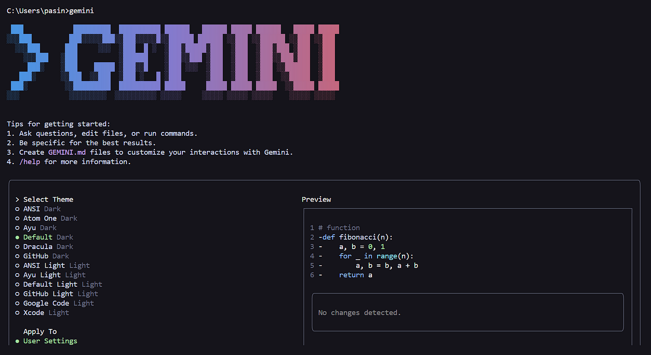Click the 'return a' code line
This screenshot has width=651, height=355.
pos(356,275)
